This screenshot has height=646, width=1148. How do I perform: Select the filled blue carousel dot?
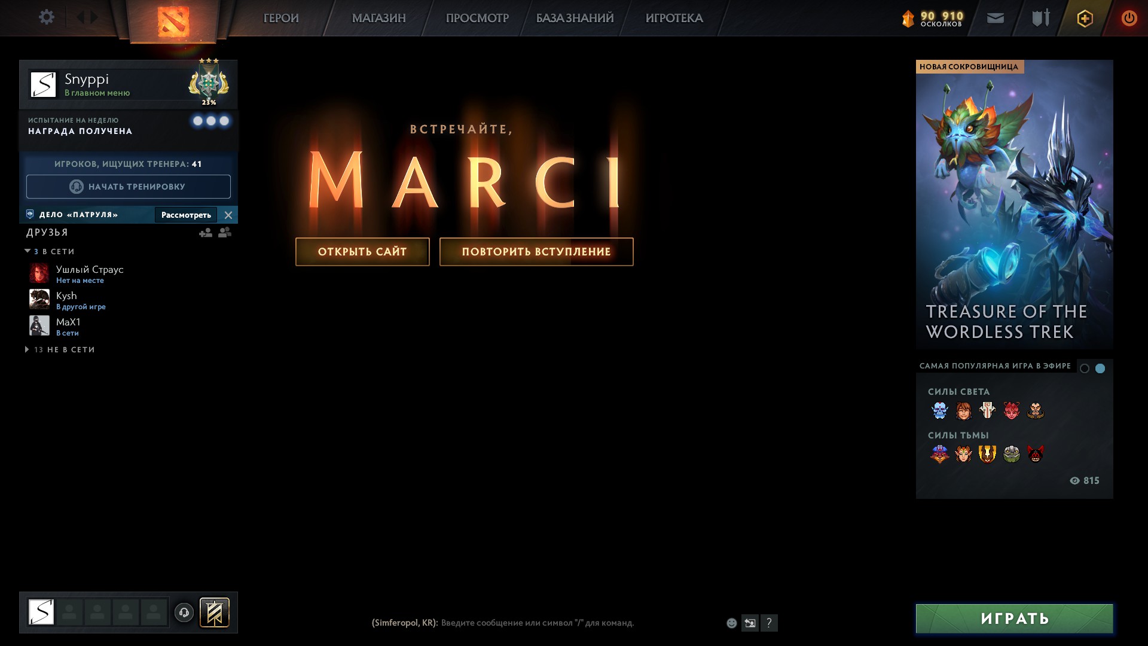point(1100,368)
